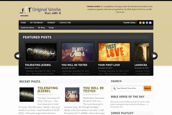Open the LinkedIn profile icon
Screen dimensions: 172x115
point(150,23)
